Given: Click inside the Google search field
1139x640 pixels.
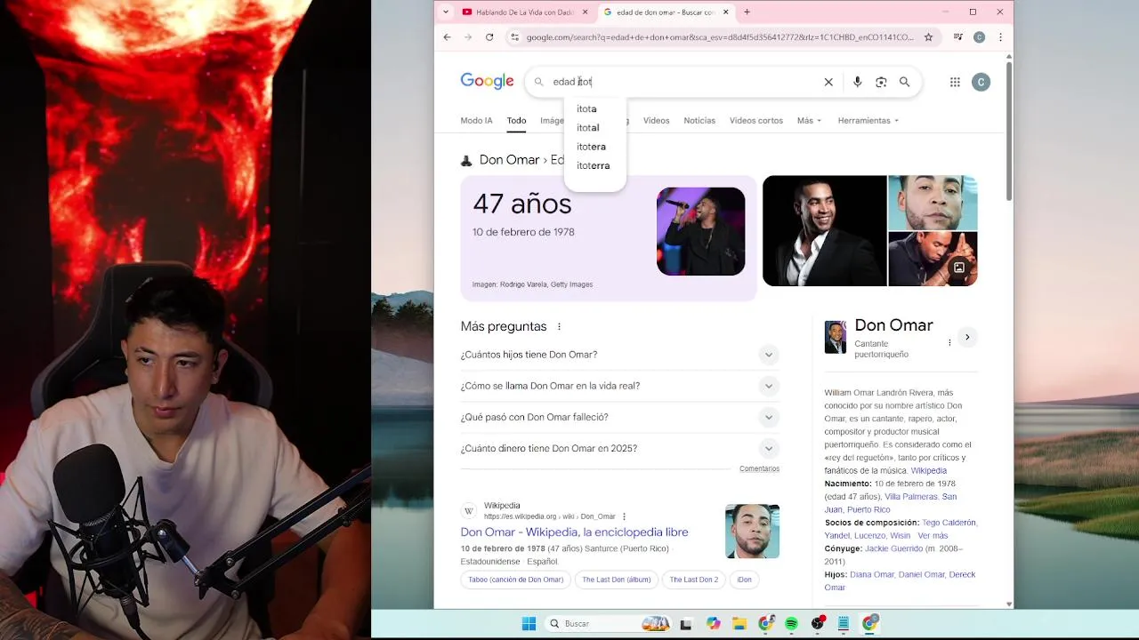Looking at the screenshot, I should pos(685,82).
